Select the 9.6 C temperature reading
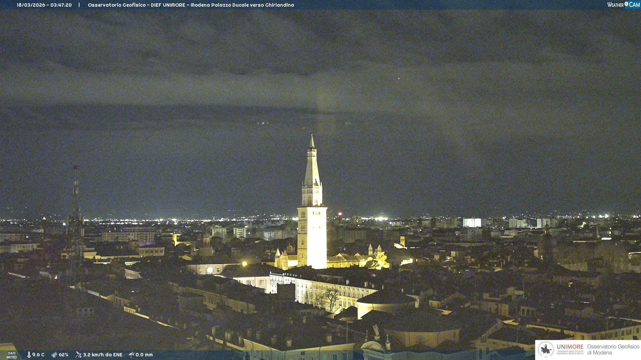The height and width of the screenshot is (360, 641). pyautogui.click(x=38, y=355)
